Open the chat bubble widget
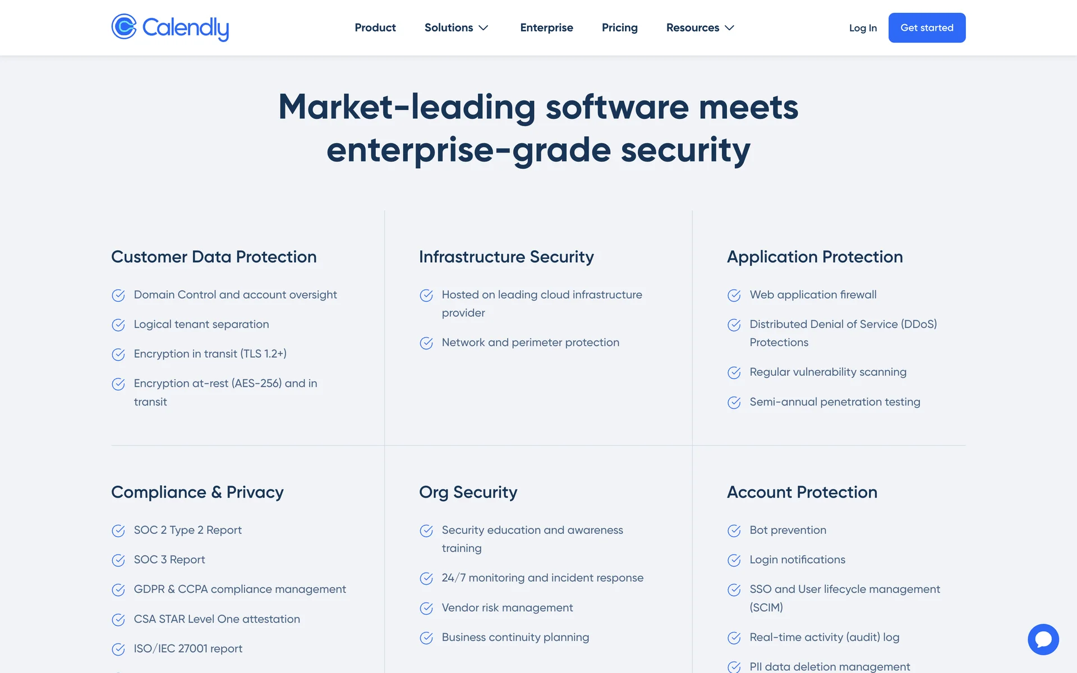The height and width of the screenshot is (673, 1077). click(1043, 639)
